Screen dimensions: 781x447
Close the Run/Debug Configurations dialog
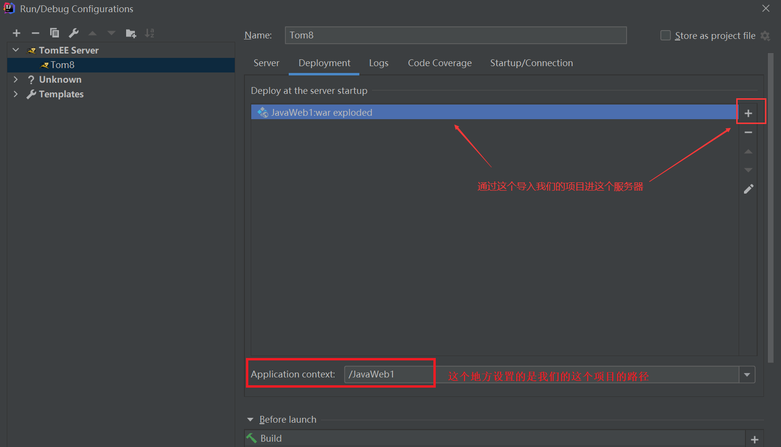[x=766, y=8]
